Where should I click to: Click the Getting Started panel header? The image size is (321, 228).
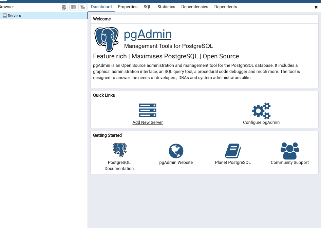coord(204,135)
